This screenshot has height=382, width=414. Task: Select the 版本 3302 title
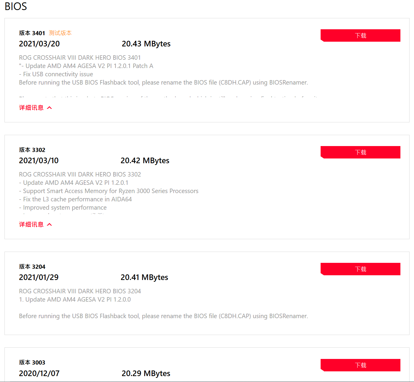pyautogui.click(x=32, y=150)
